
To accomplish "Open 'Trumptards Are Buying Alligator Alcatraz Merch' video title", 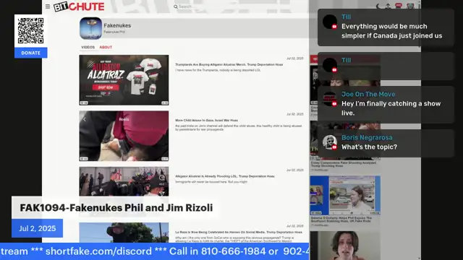I will (229, 64).
